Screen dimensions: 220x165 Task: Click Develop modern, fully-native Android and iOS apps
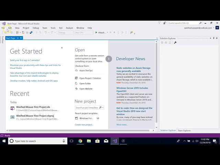tap(34, 81)
